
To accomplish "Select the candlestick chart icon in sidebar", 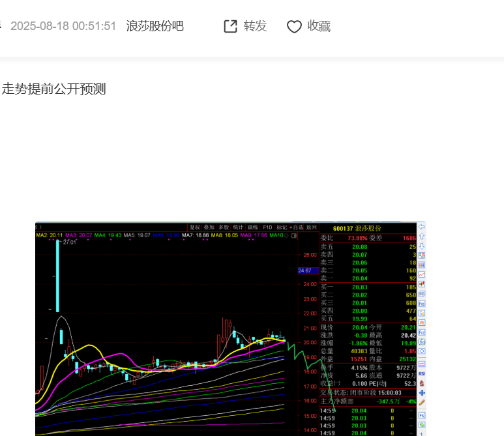I will click(422, 284).
